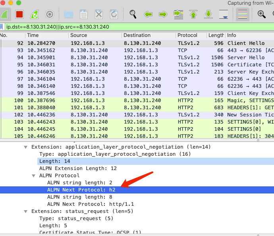Viewport: 274px width, 236px height.
Task: Sort by Source column header
Action: point(95,35)
